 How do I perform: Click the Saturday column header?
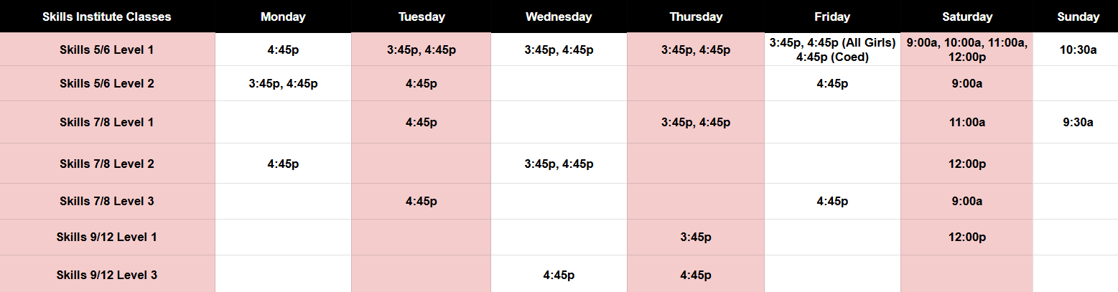(x=966, y=17)
